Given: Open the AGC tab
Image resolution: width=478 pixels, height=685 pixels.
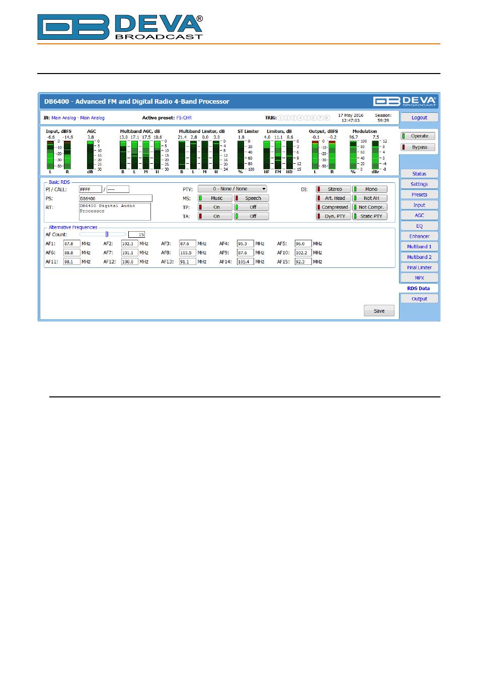Looking at the screenshot, I should [x=419, y=215].
